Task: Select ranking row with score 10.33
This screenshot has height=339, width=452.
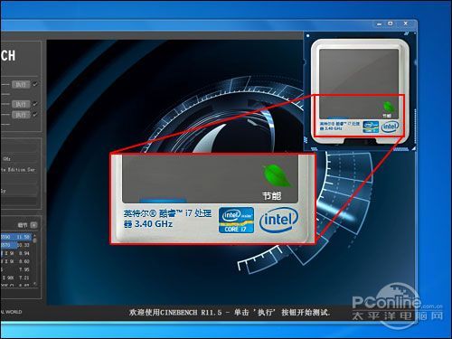Action: tap(16, 245)
